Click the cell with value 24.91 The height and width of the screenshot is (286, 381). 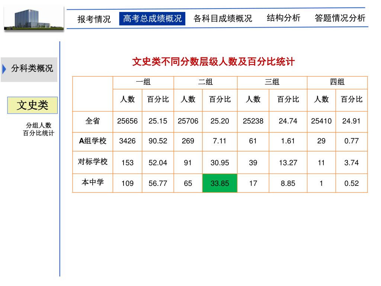tap(351, 122)
